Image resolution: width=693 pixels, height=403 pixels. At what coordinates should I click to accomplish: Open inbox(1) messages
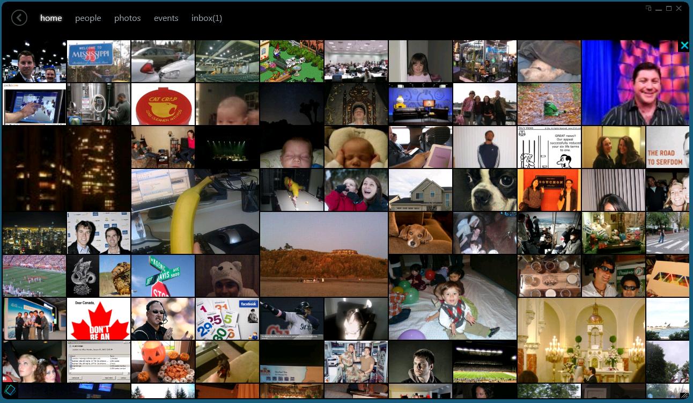coord(207,18)
